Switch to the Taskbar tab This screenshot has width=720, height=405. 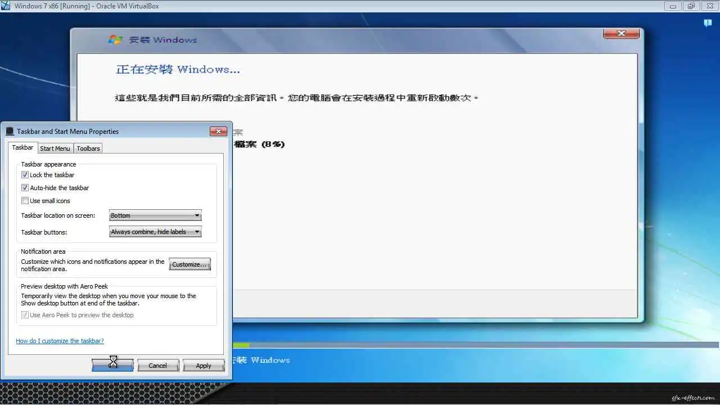pos(22,147)
